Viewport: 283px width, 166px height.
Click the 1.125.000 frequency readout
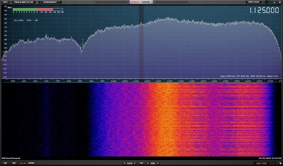tap(264, 10)
